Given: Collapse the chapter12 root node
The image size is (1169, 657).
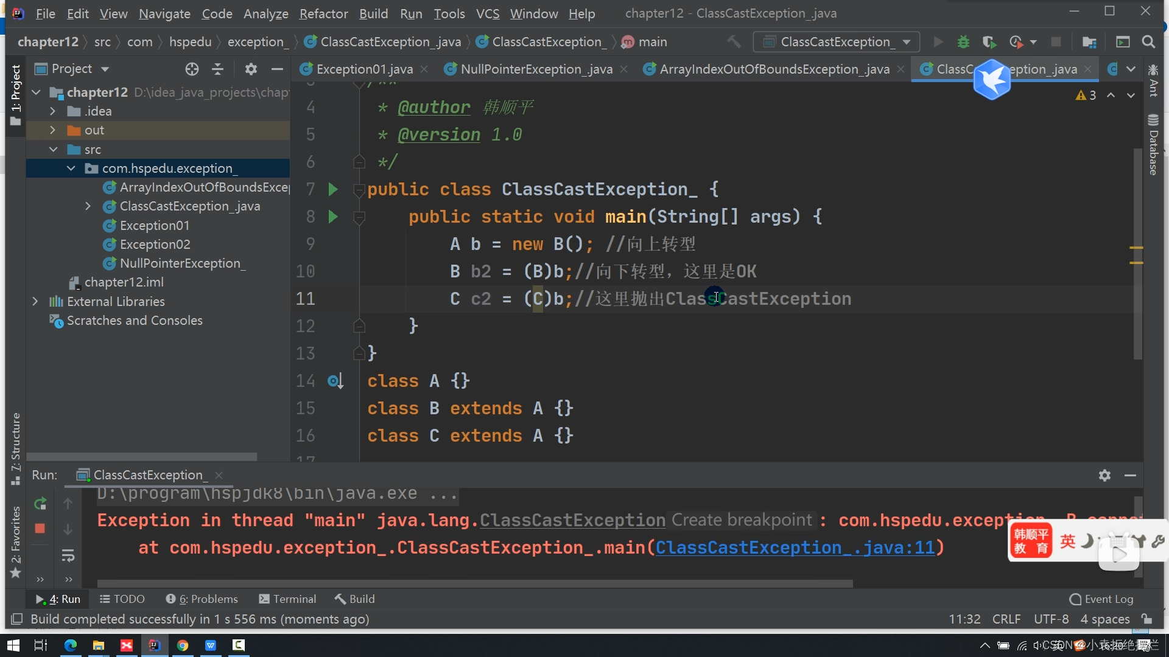Looking at the screenshot, I should 37,92.
